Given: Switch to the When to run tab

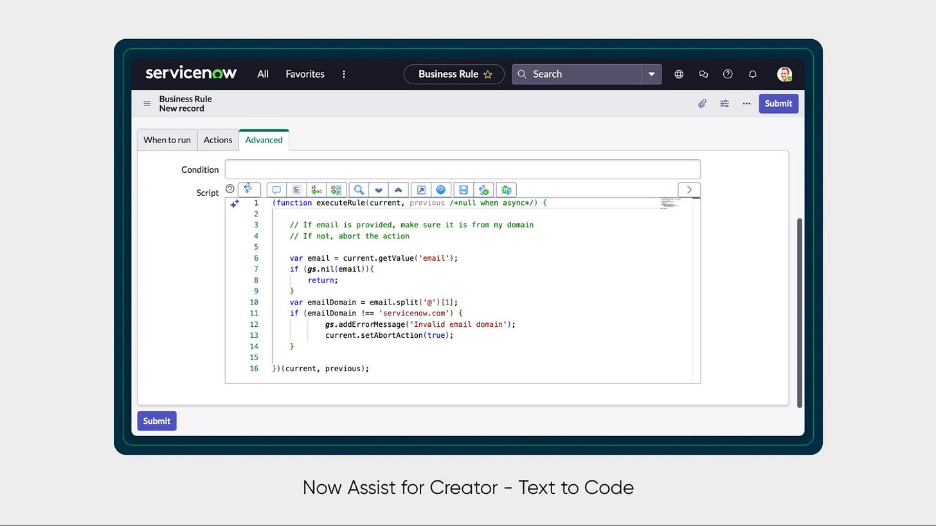Looking at the screenshot, I should click(x=167, y=140).
